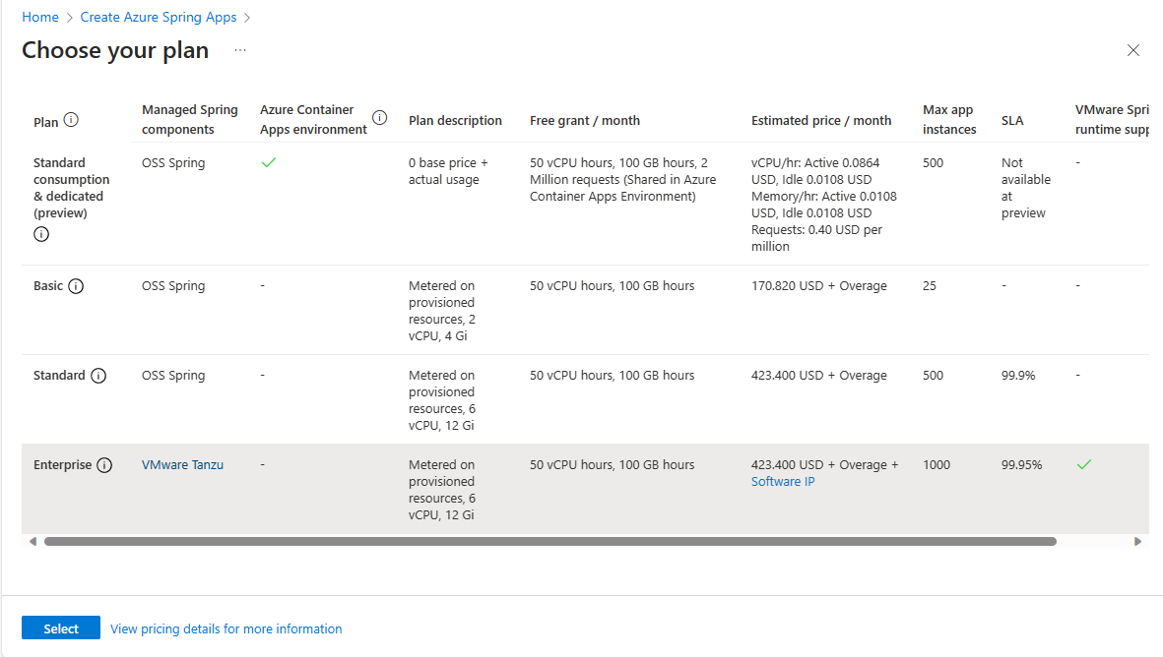Click info icon beside Azure Container Apps environment
The width and height of the screenshot is (1163, 657).
[x=380, y=118]
